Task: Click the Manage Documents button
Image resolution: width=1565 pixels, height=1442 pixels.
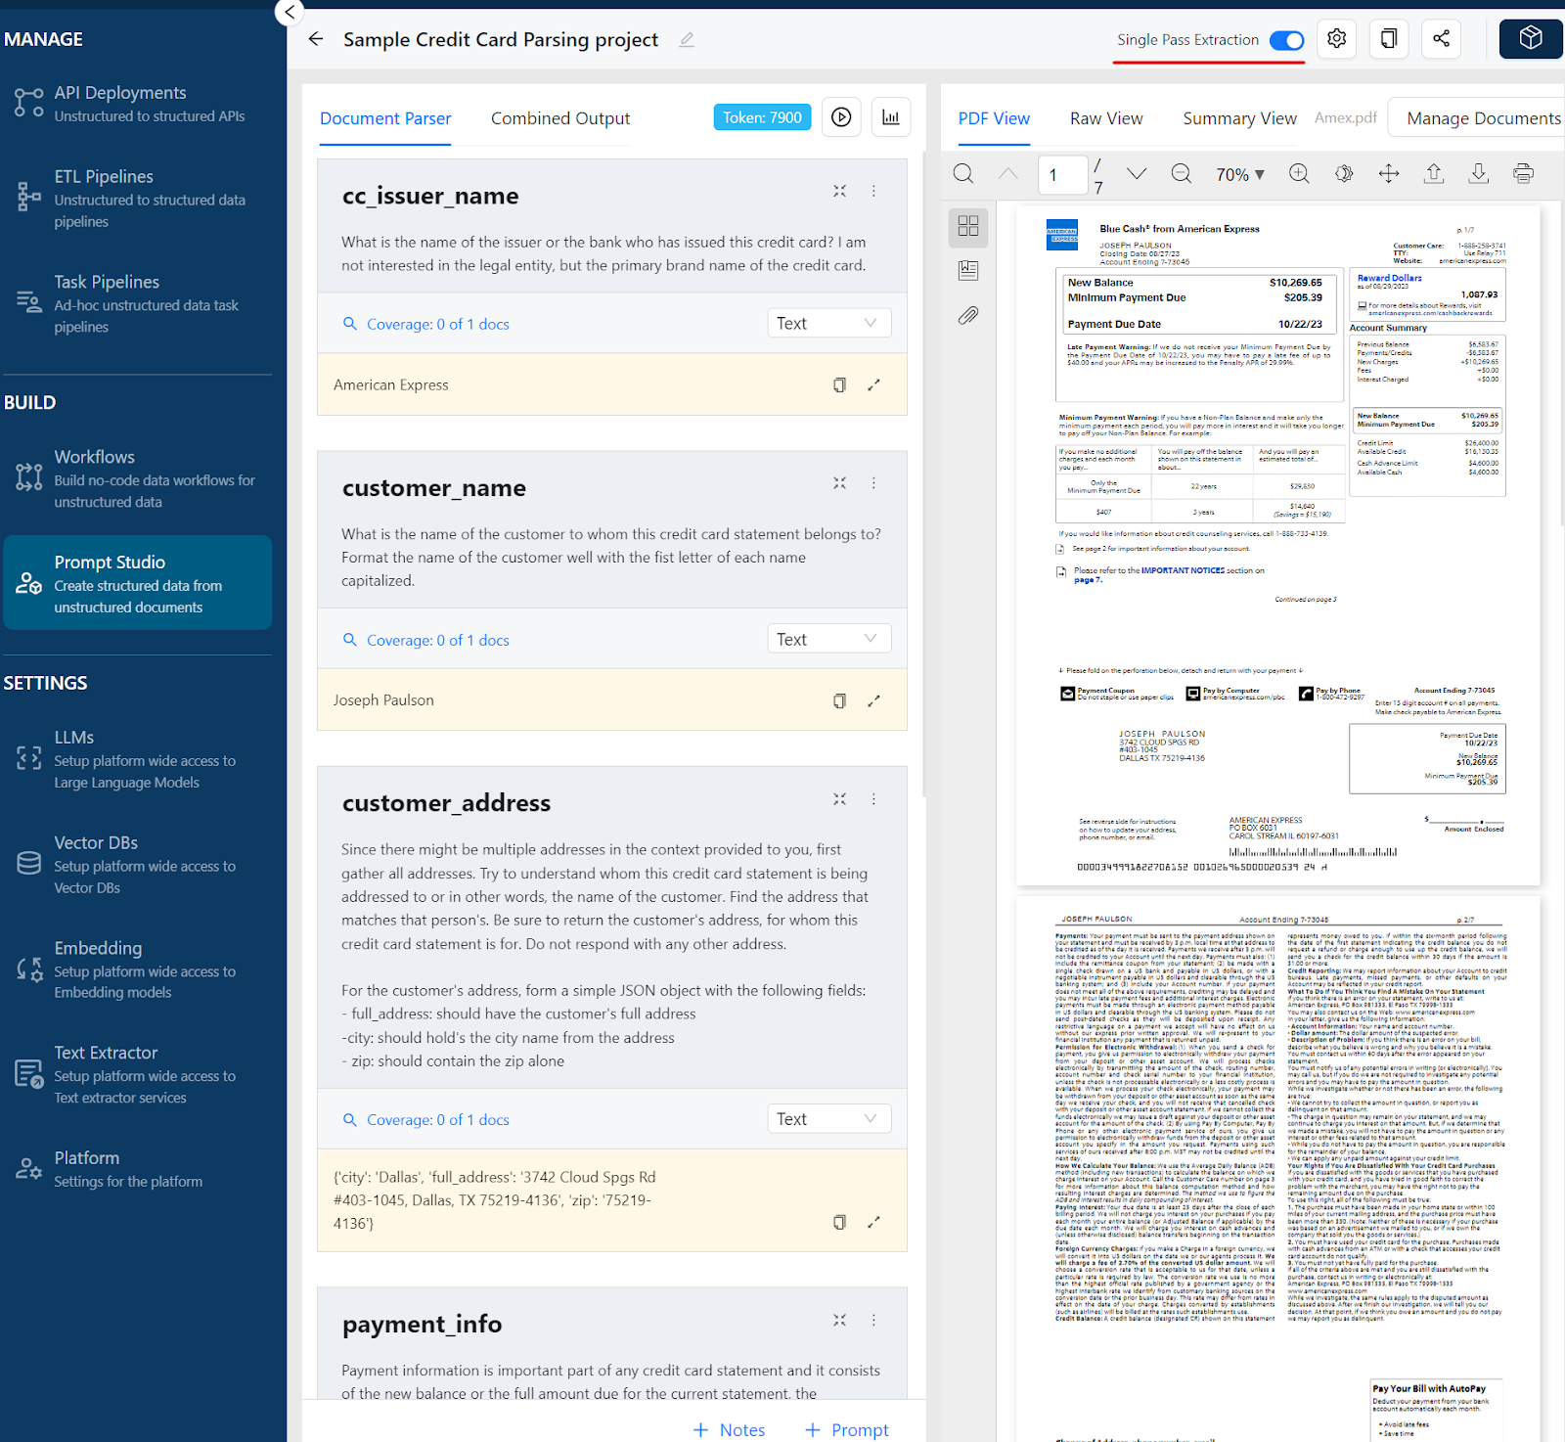Action: (x=1477, y=118)
